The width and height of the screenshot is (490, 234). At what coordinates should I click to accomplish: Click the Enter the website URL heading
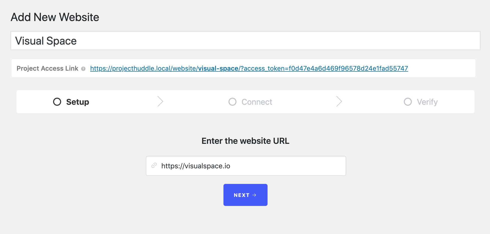tap(245, 141)
